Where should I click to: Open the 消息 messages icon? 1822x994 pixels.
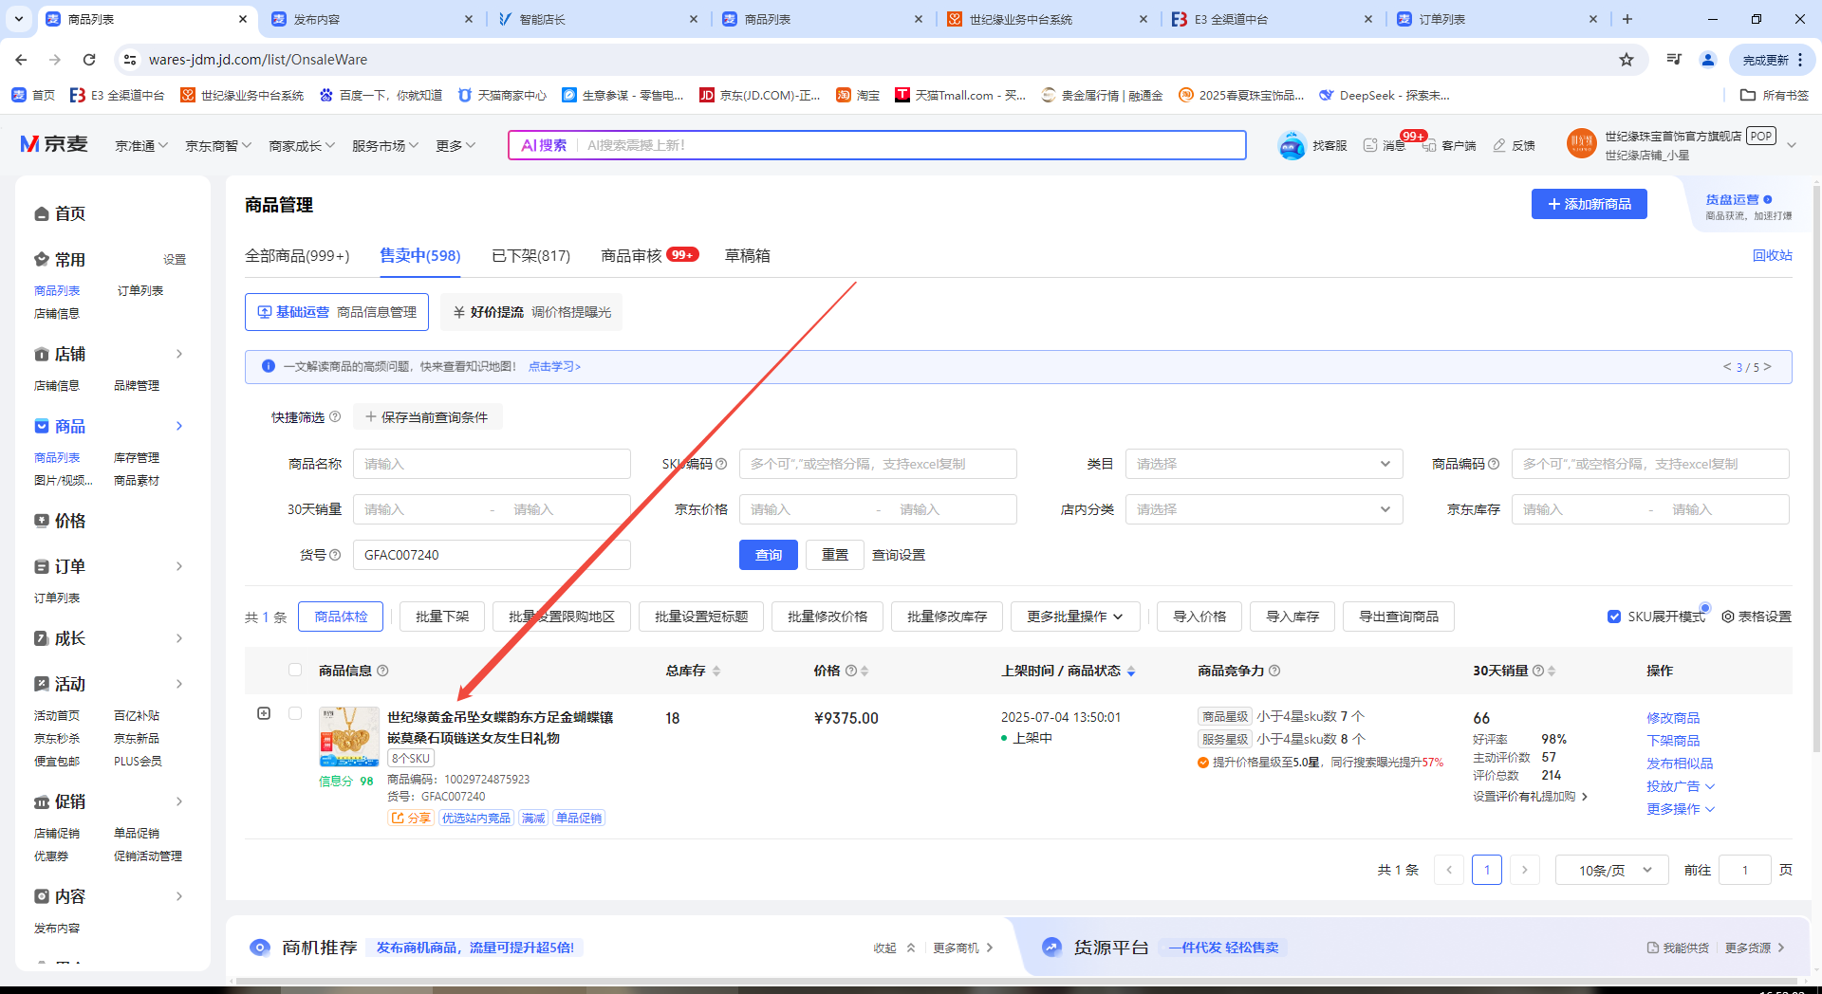coord(1370,145)
